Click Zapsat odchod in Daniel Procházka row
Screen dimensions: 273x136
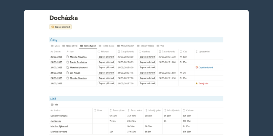coord(147,62)
